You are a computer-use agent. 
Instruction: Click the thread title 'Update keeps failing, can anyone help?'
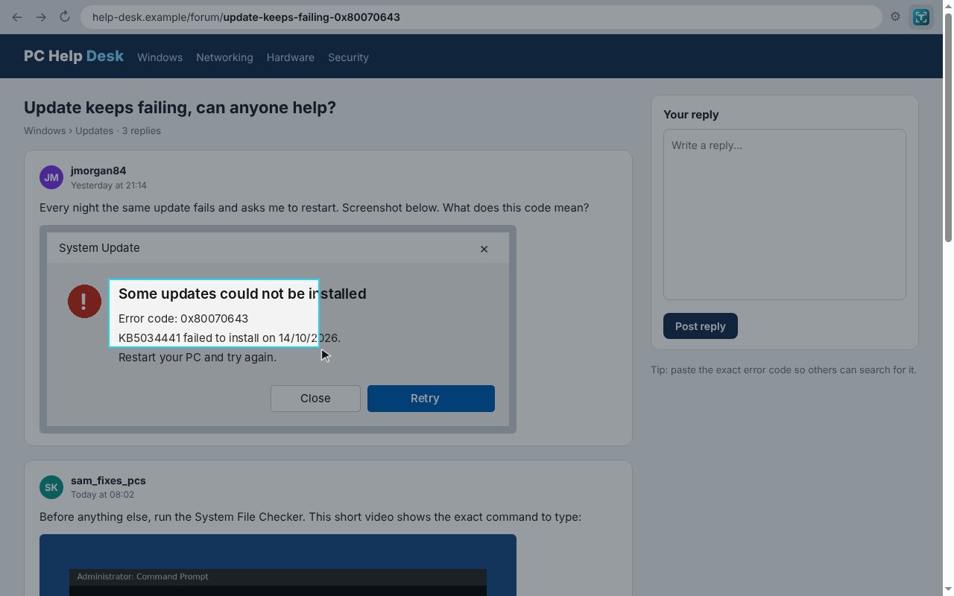pyautogui.click(x=180, y=107)
